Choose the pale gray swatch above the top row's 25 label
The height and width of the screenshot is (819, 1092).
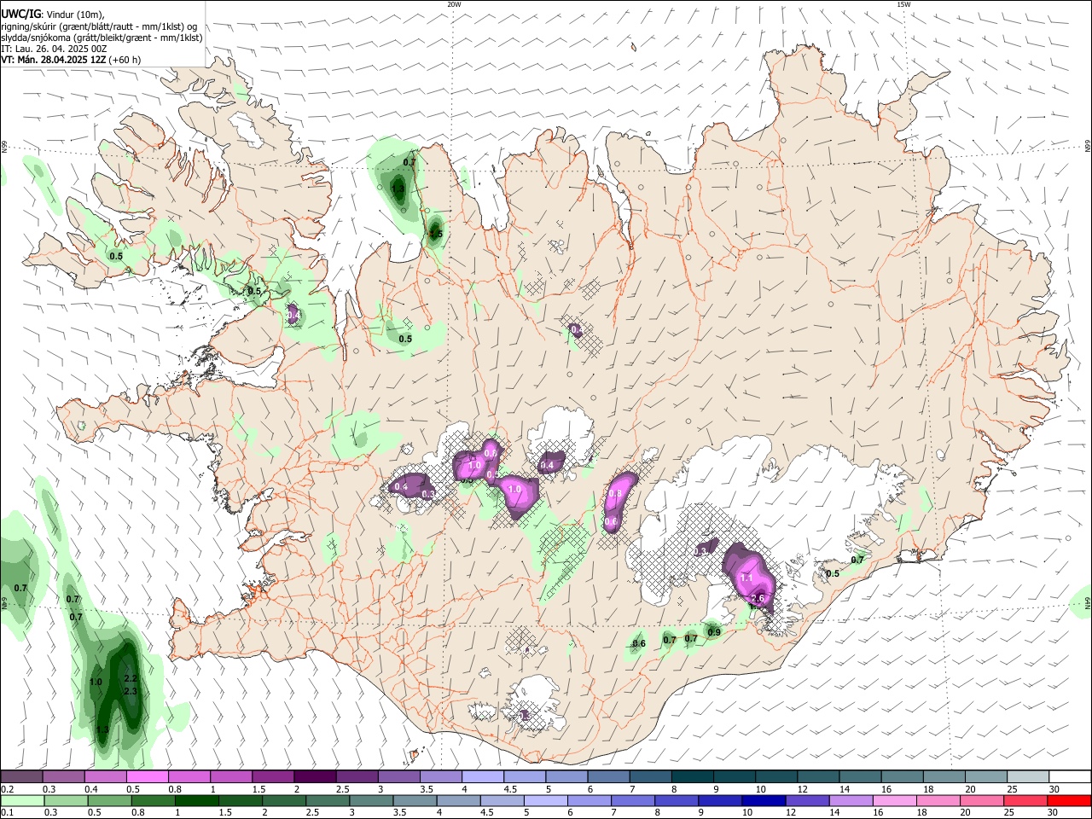[1028, 776]
